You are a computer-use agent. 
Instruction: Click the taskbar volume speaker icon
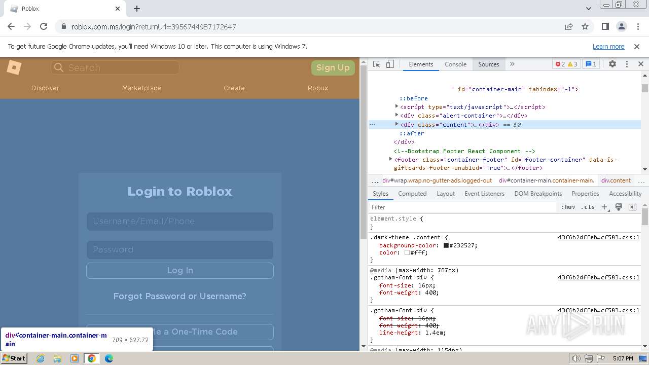[x=576, y=358]
